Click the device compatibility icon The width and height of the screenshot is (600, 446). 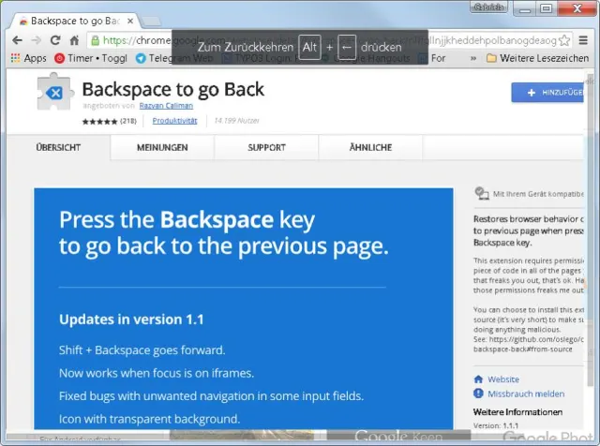pyautogui.click(x=481, y=194)
